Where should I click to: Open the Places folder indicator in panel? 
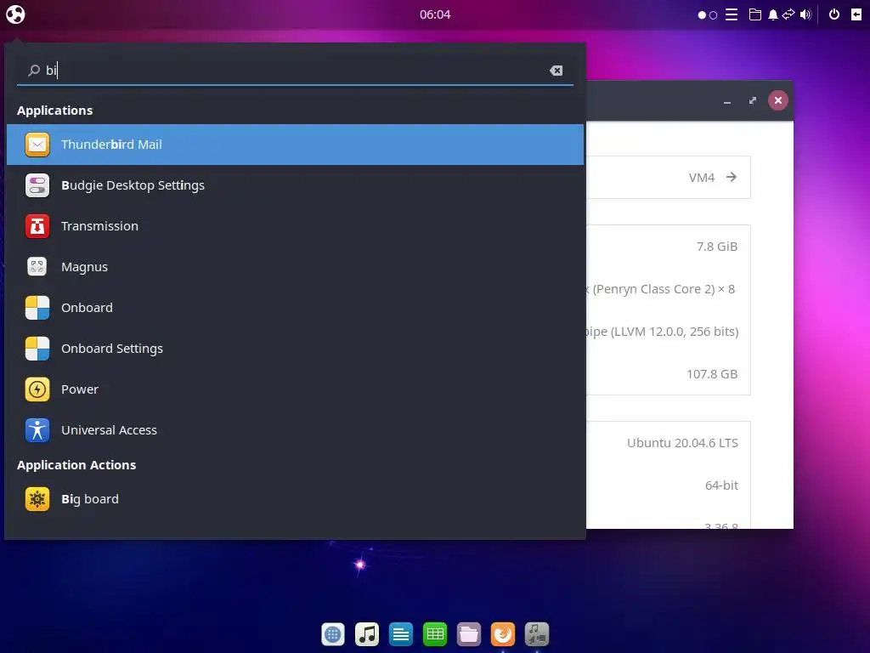(755, 14)
